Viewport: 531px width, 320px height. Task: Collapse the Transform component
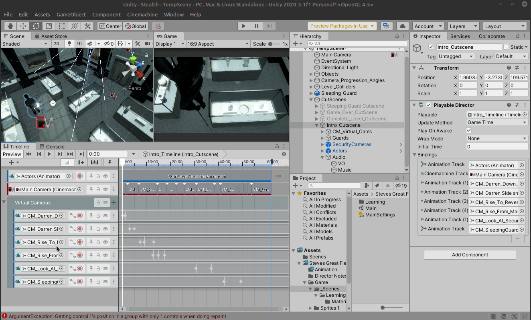tap(414, 68)
